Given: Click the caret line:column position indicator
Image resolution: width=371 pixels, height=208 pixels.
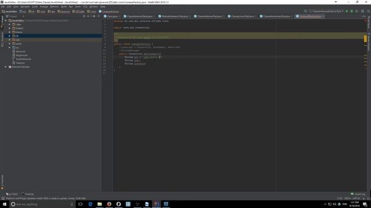Looking at the screenshot, I should [340, 198].
